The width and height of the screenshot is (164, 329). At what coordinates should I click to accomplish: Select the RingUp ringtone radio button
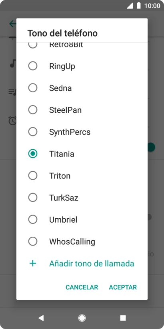(x=33, y=66)
